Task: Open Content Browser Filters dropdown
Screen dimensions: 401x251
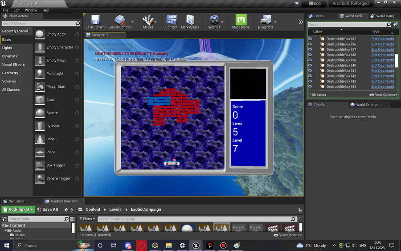Action: click(87, 219)
